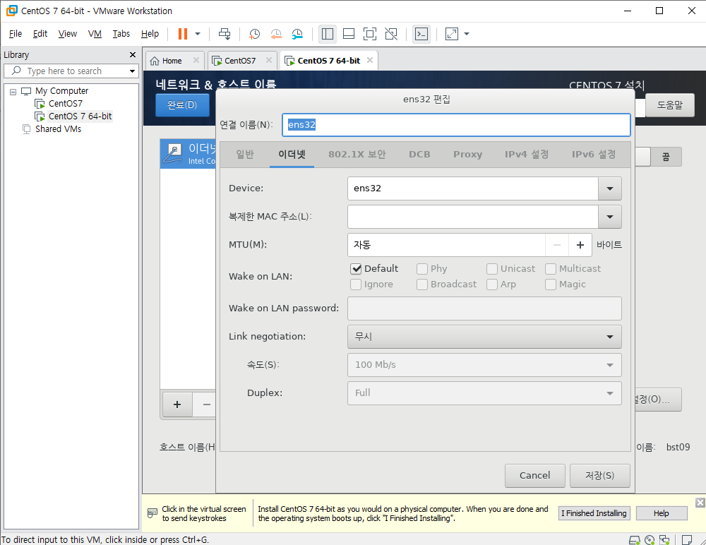Open the 속도 speed dropdown
This screenshot has width=706, height=545.
click(484, 365)
